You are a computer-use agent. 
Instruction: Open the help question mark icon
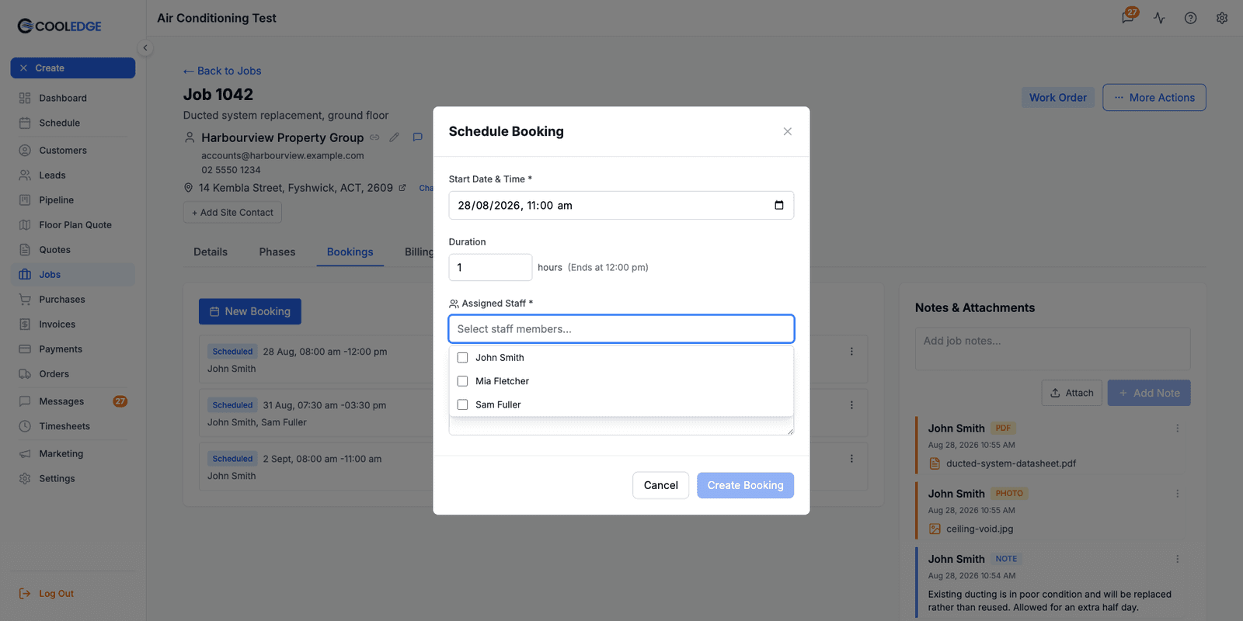pos(1190,18)
